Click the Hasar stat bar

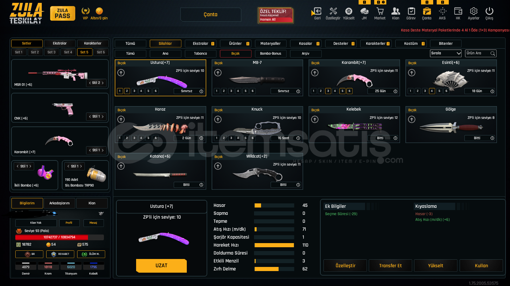274,206
